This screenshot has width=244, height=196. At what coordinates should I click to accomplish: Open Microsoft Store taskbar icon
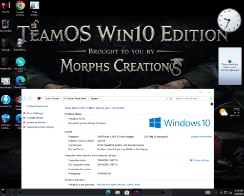coord(127,192)
